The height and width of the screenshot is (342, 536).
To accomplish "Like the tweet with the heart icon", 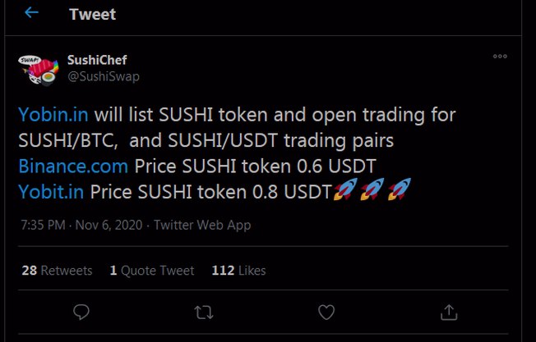I will (x=326, y=312).
